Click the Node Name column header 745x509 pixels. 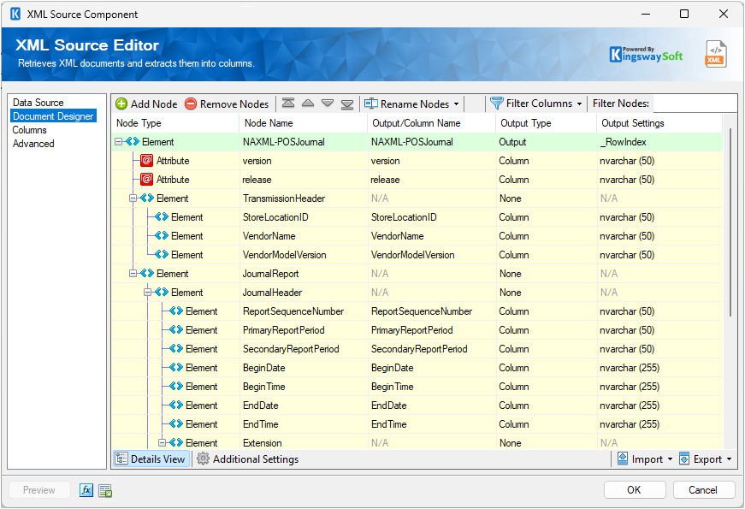[x=303, y=123]
